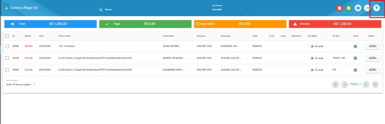
Task: Add a new conta a pagar
Action: coord(358,8)
